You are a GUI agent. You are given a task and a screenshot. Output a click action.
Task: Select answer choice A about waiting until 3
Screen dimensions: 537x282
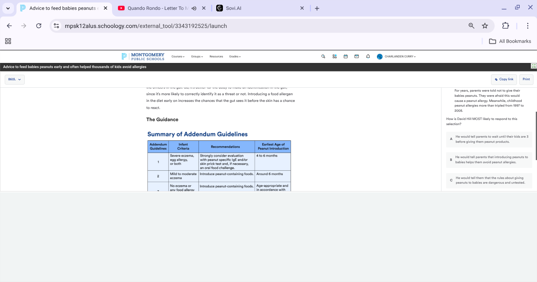pyautogui.click(x=489, y=139)
